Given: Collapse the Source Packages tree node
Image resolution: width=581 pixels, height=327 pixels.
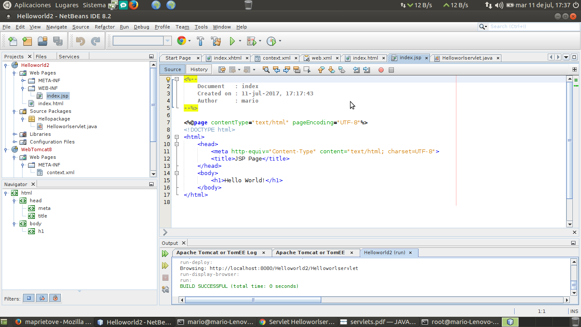Looking at the screenshot, I should (14, 112).
